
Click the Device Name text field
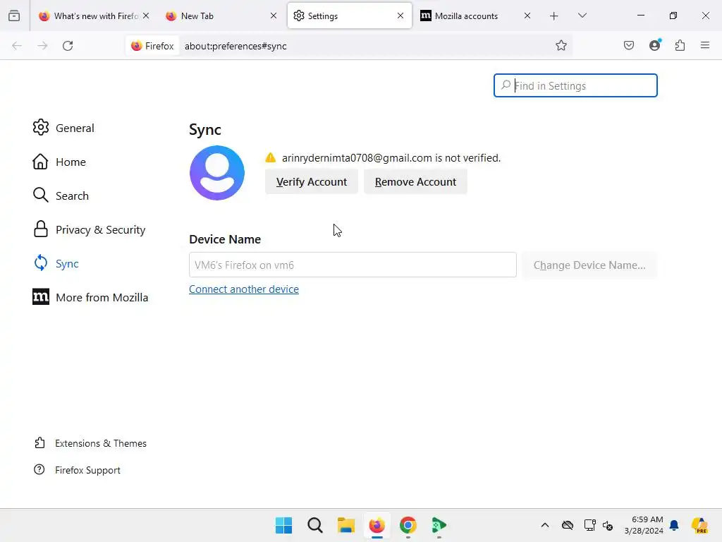[x=353, y=265]
